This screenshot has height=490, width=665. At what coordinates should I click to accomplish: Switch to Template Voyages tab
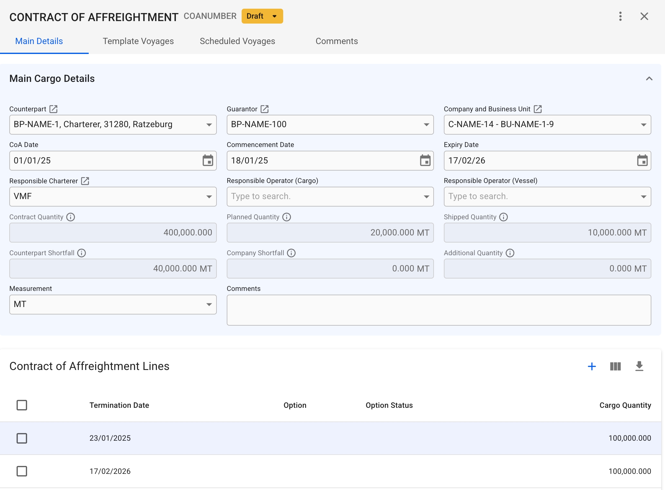138,41
